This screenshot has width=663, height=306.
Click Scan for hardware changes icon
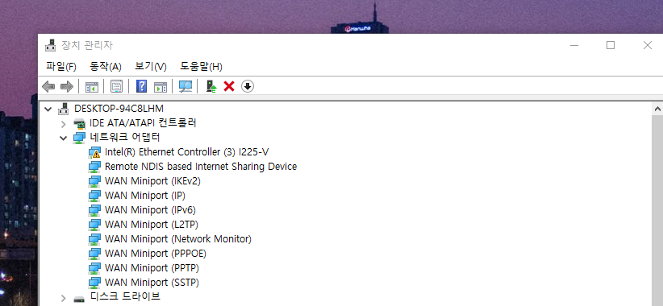click(x=186, y=86)
